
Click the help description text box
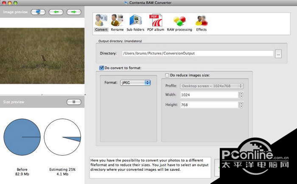coord(150,168)
